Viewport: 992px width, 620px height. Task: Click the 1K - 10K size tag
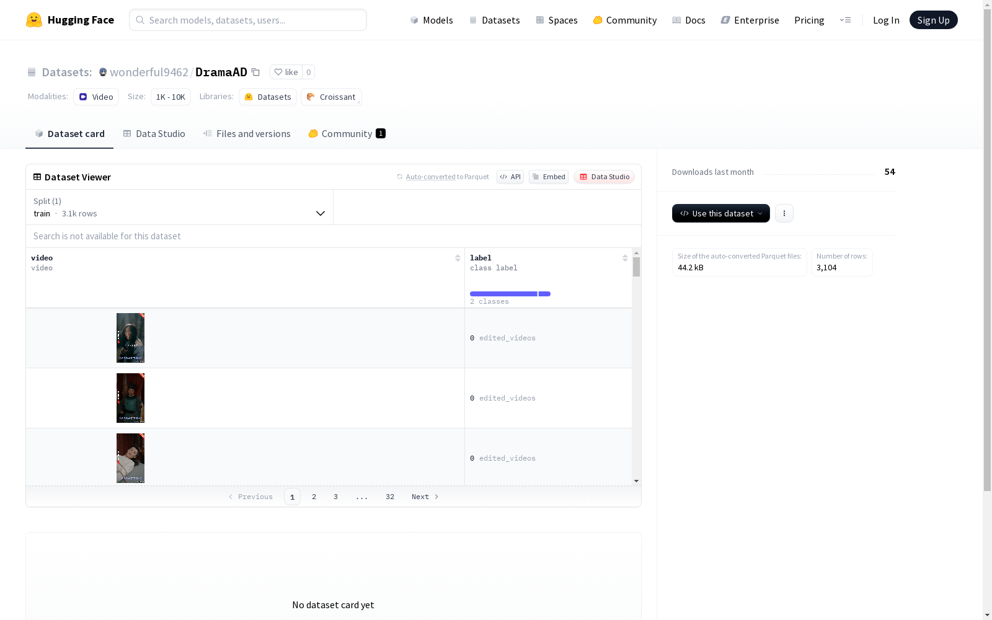click(170, 97)
